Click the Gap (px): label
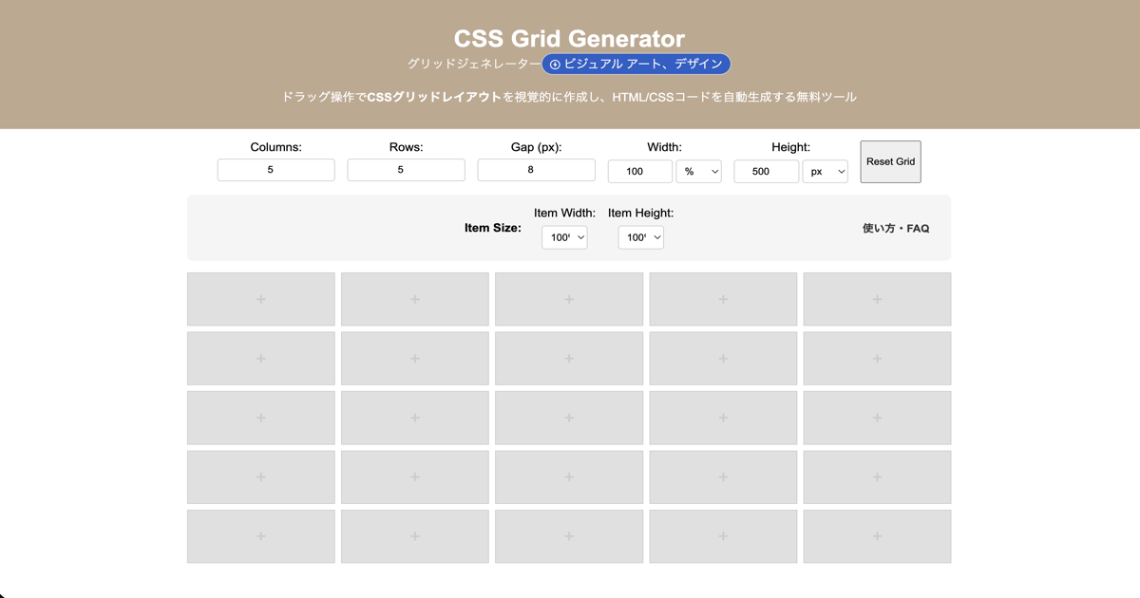 536,147
